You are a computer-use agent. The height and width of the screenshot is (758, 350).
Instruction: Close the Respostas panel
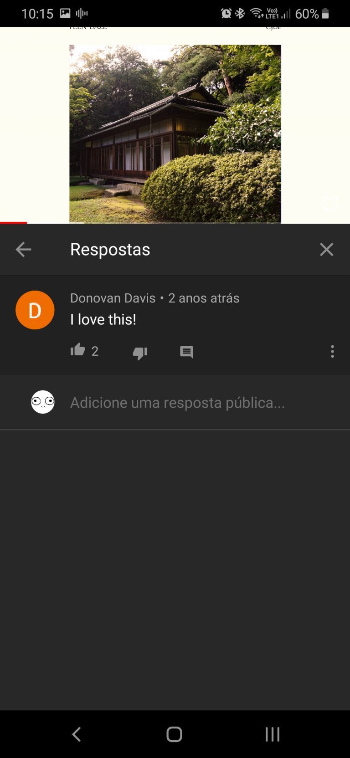[326, 249]
